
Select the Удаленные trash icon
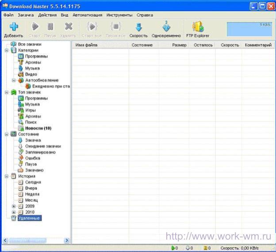[x=14, y=218]
